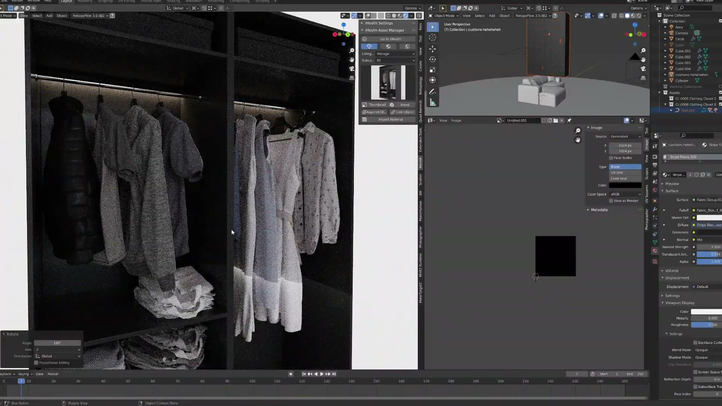Open Object Mode dropdown in right viewport
Viewport: 722px width, 406px height.
pos(444,16)
